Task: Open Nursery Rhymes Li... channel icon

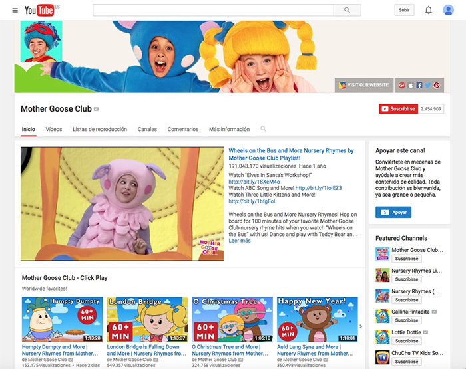Action: 383,275
